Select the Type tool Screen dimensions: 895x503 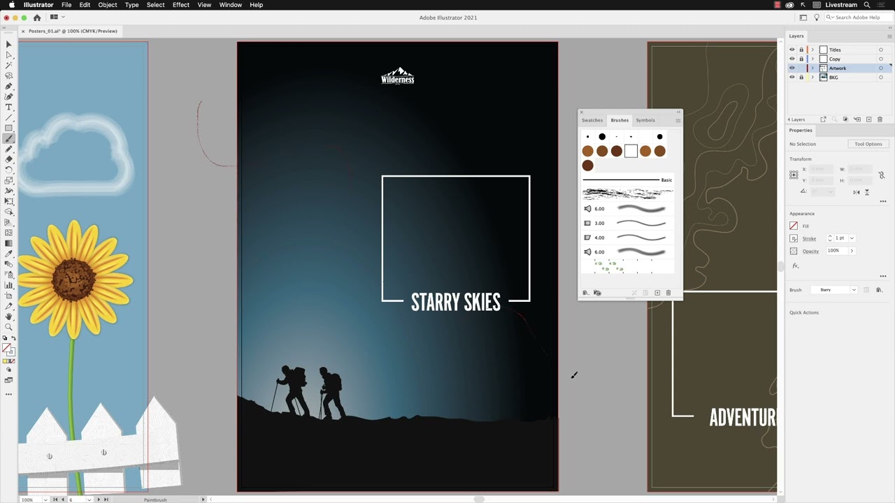(x=8, y=107)
